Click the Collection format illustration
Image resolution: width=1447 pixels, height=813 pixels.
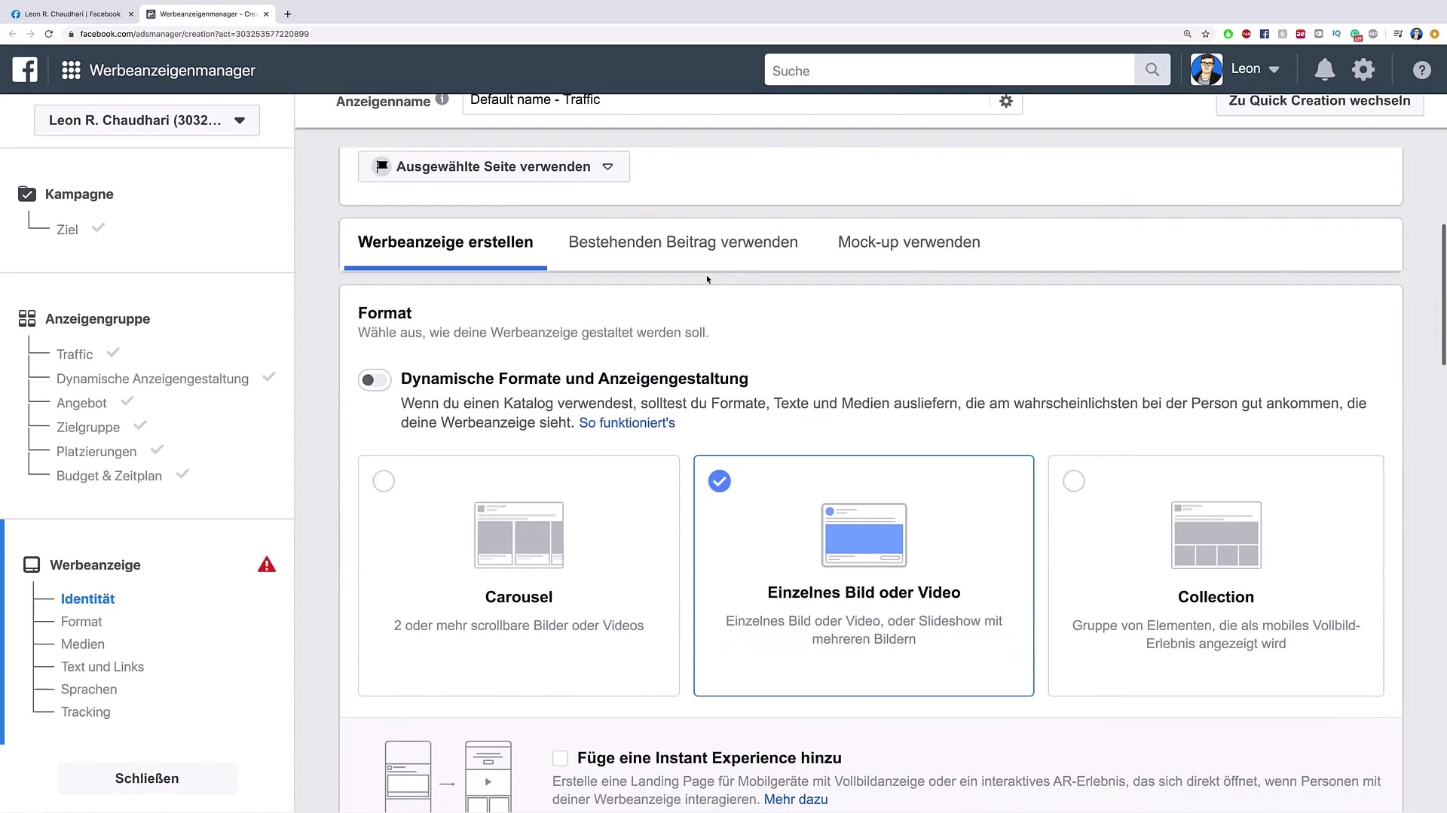[1216, 535]
